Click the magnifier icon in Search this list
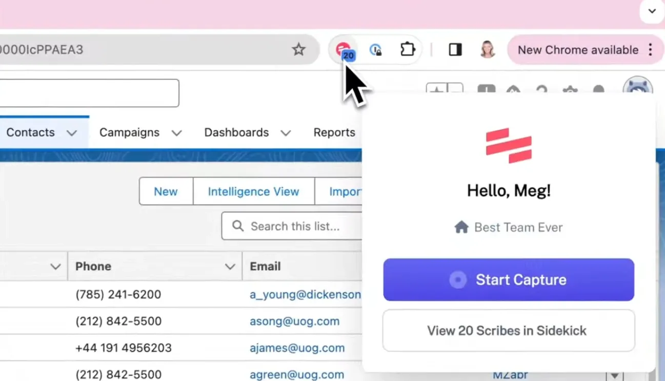This screenshot has height=381, width=665. (x=237, y=226)
